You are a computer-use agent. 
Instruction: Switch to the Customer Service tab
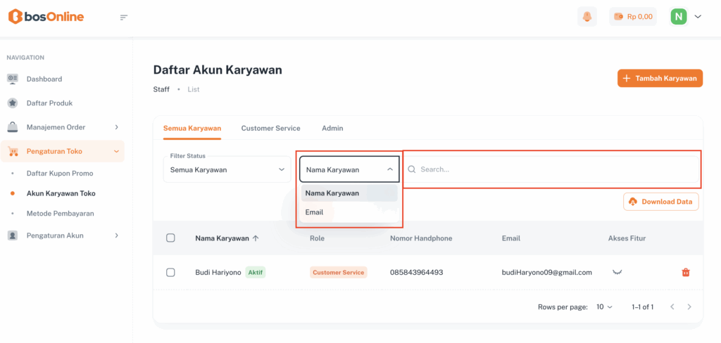270,129
